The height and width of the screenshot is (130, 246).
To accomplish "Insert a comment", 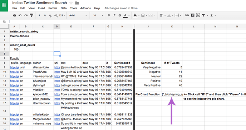I will (x=192, y=15).
